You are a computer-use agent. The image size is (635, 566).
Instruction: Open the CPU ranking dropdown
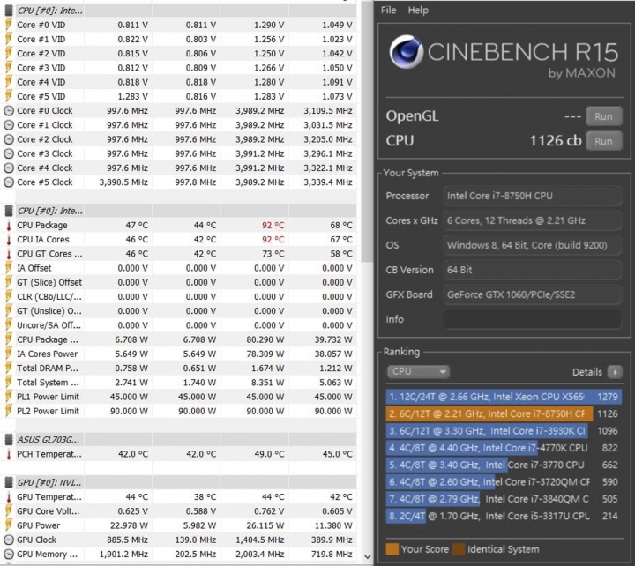(418, 371)
